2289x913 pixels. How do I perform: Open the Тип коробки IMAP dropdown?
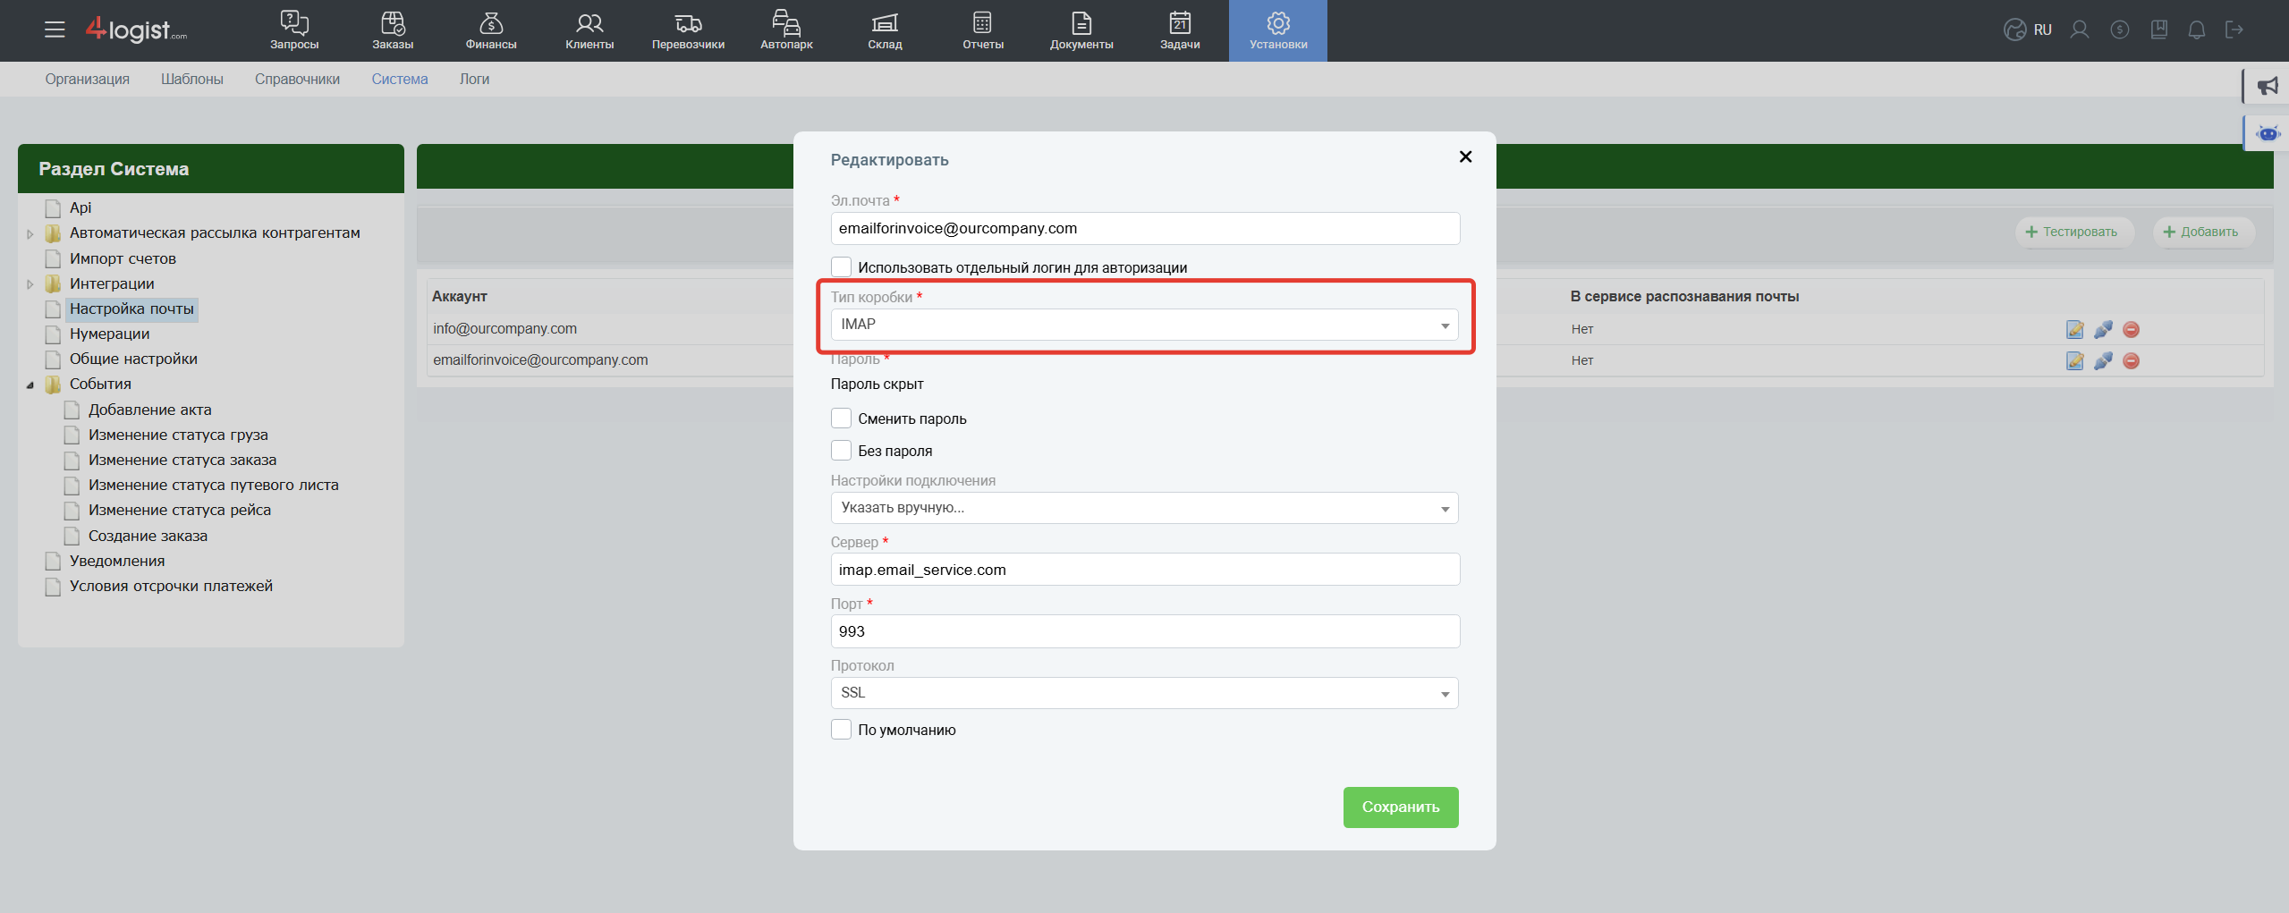1144,325
